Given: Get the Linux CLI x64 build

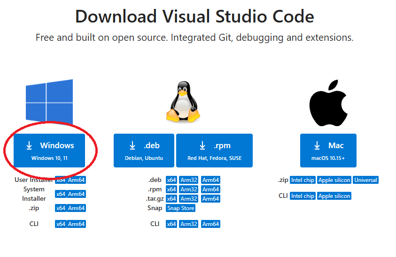Looking at the screenshot, I should 171,224.
